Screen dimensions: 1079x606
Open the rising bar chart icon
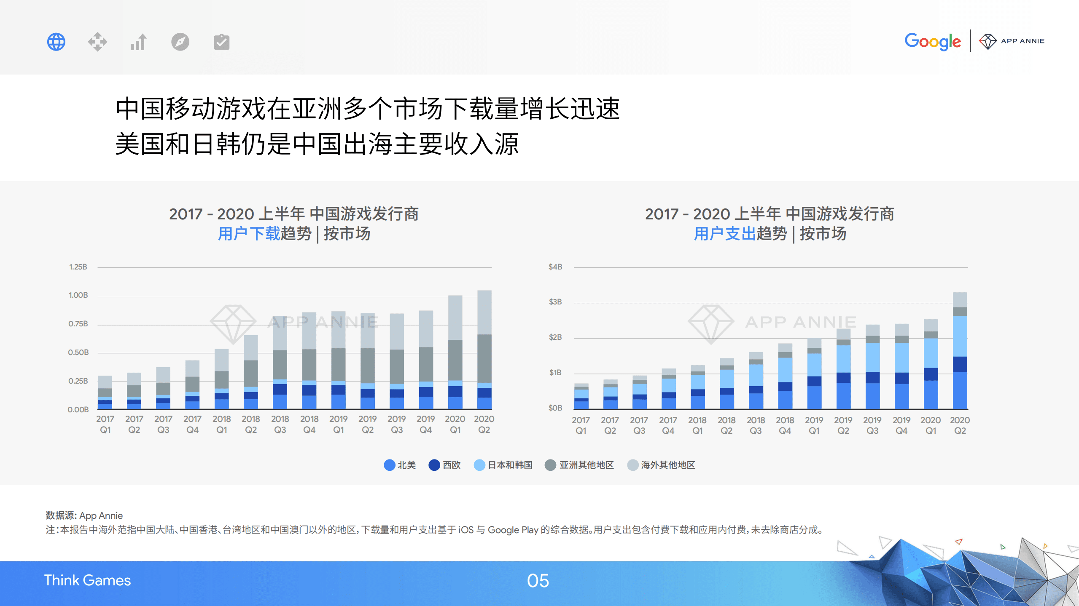click(139, 41)
